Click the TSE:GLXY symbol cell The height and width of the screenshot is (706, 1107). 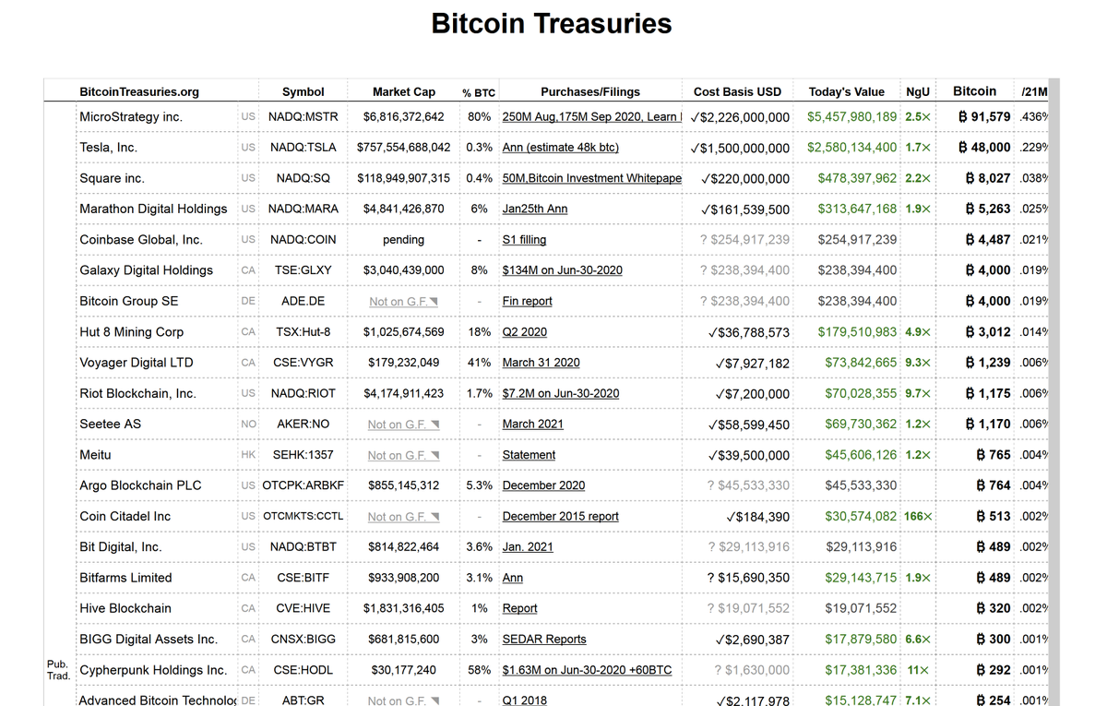pyautogui.click(x=303, y=270)
